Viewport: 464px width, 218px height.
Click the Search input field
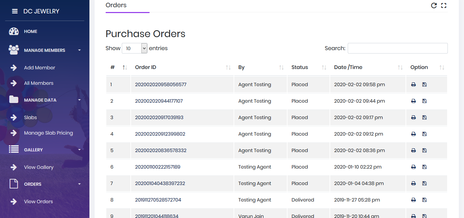click(x=397, y=48)
